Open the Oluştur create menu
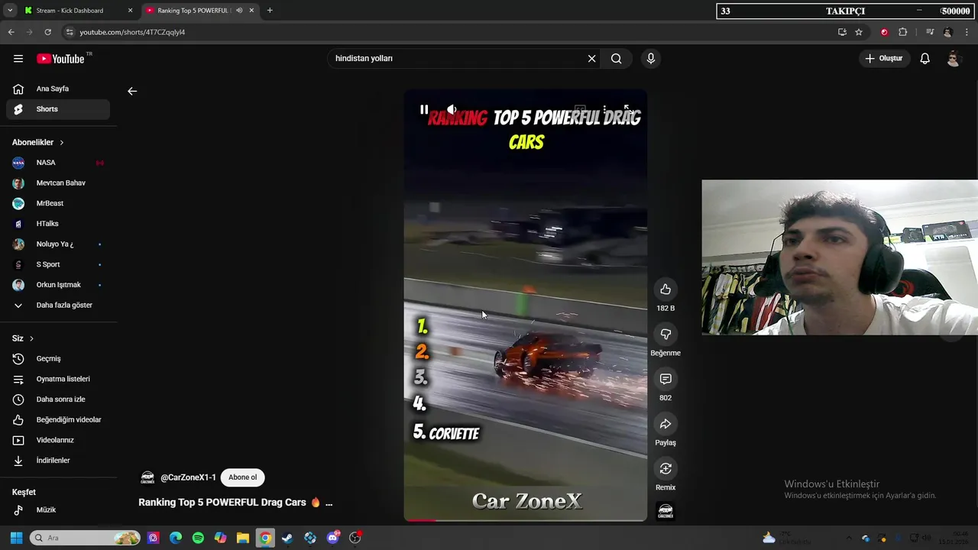Viewport: 978px width, 550px height. (884, 59)
